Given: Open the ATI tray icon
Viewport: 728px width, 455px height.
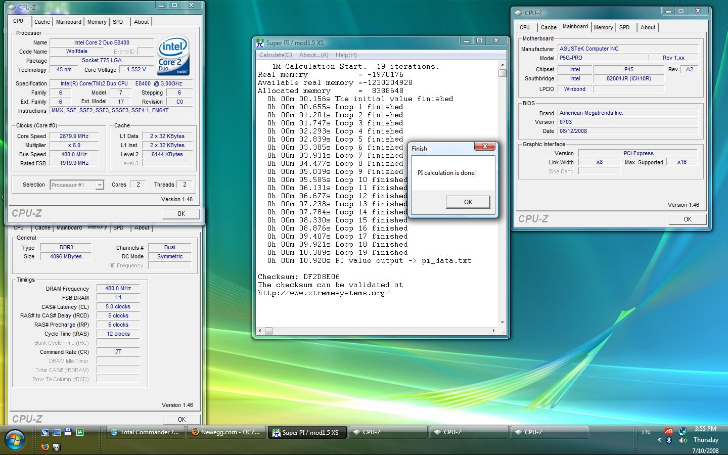Looking at the screenshot, I should [x=669, y=431].
